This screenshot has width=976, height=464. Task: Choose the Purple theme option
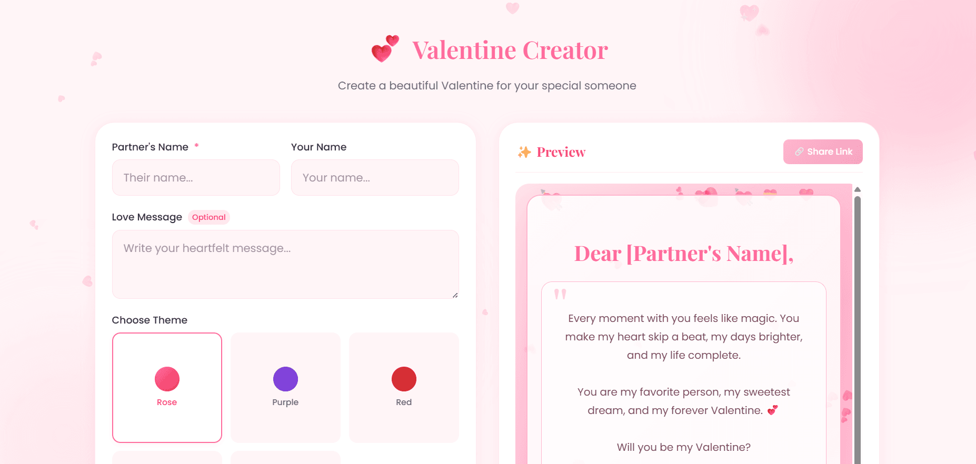(285, 387)
